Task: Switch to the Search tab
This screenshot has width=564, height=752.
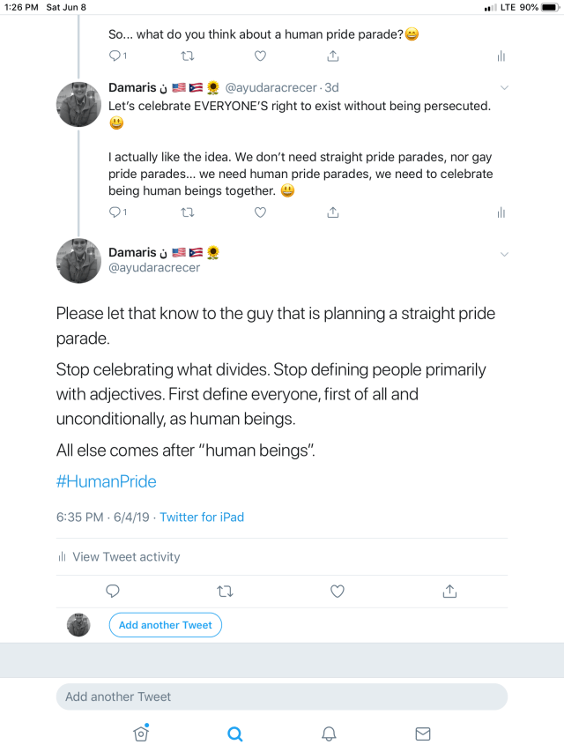Action: tap(234, 733)
